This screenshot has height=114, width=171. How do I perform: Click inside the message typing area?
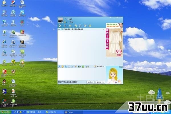[x=81, y=74]
